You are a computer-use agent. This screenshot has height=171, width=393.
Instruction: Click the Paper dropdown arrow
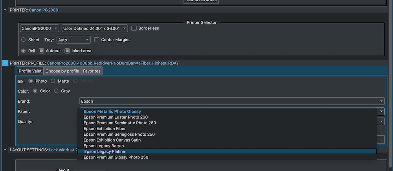[x=382, y=111]
